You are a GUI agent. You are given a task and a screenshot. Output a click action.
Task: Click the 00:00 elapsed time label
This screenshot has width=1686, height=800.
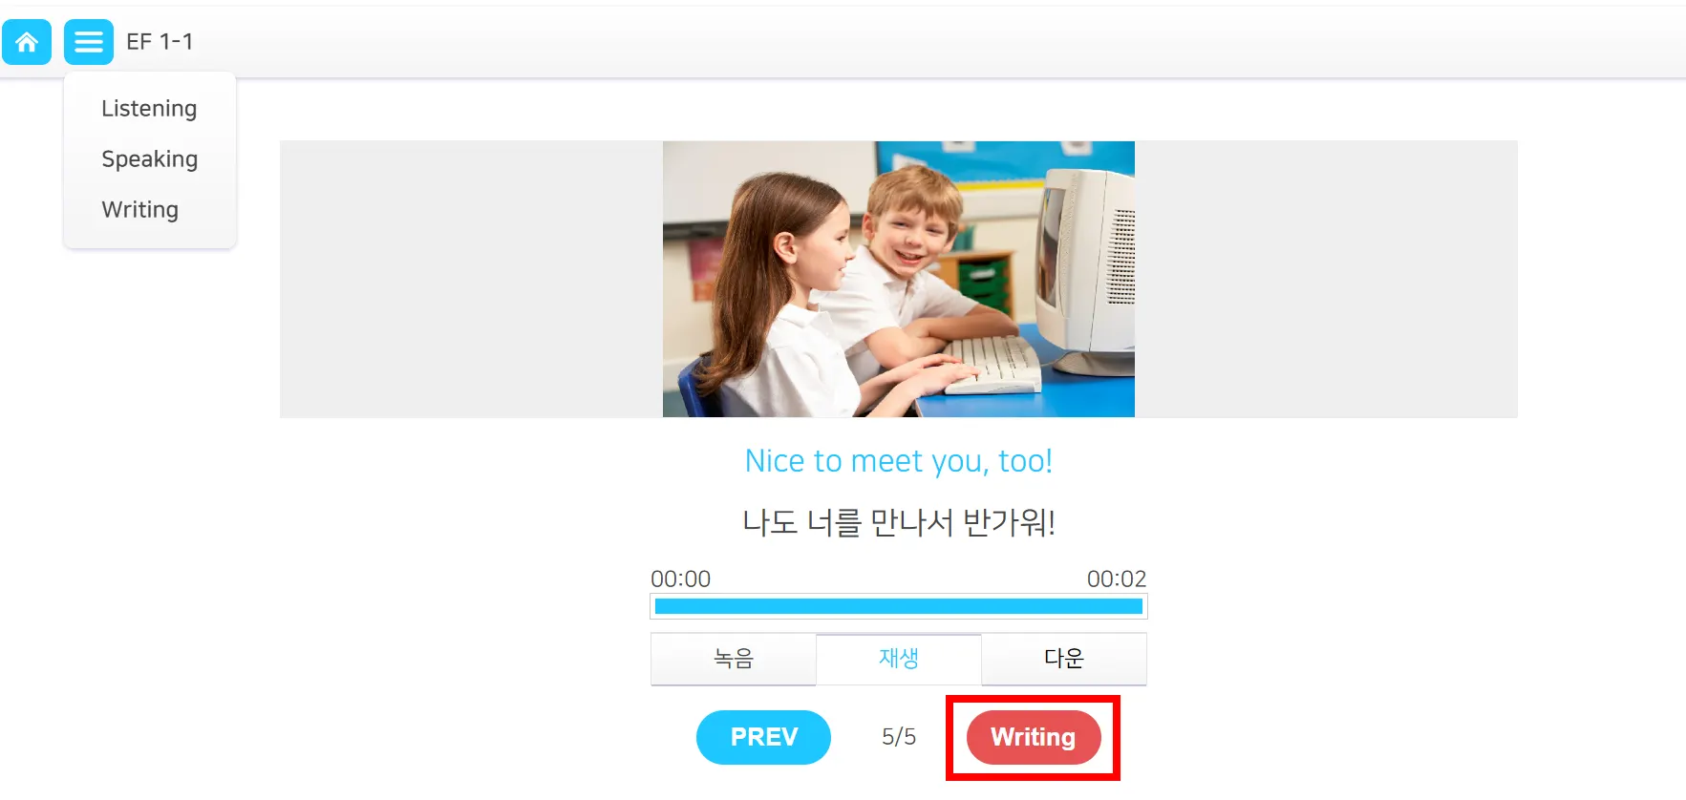(x=681, y=579)
